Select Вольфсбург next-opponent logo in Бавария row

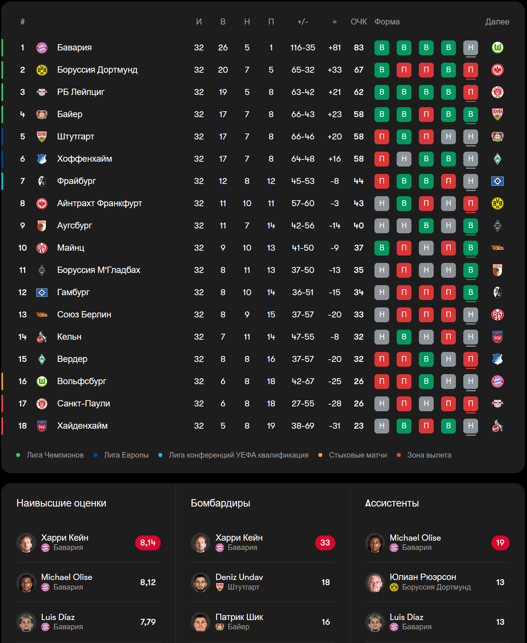[497, 47]
